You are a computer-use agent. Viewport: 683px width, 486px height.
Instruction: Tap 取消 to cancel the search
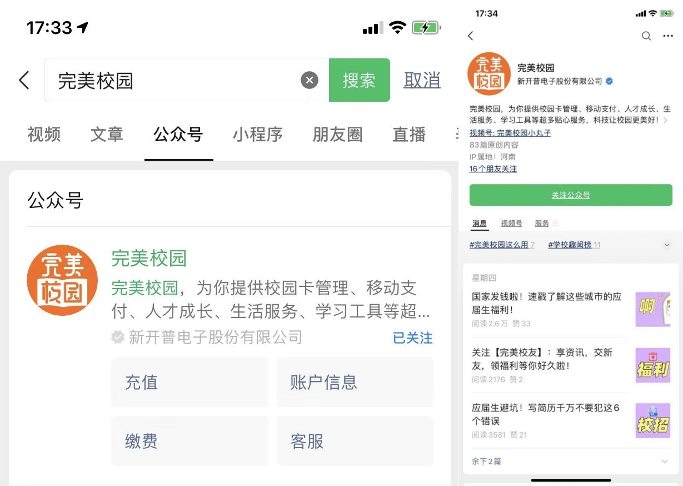[x=422, y=80]
